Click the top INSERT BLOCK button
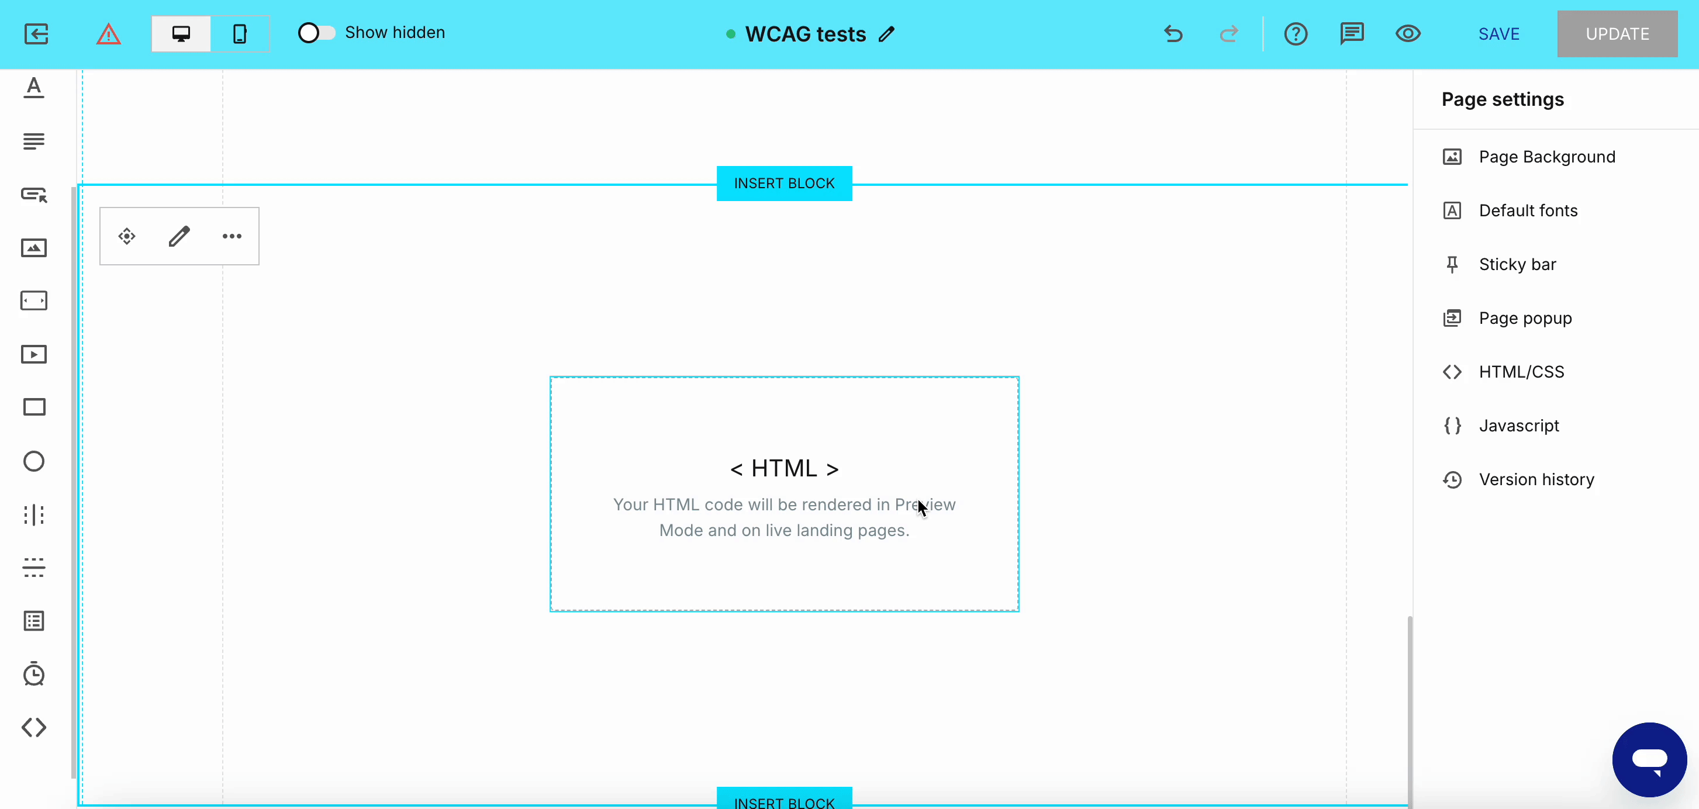1699x809 pixels. 783,184
